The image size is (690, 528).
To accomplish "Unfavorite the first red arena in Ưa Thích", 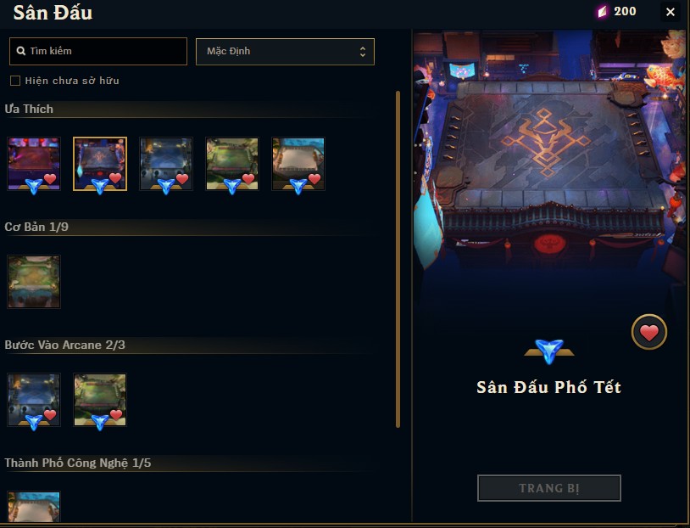I will click(x=50, y=178).
